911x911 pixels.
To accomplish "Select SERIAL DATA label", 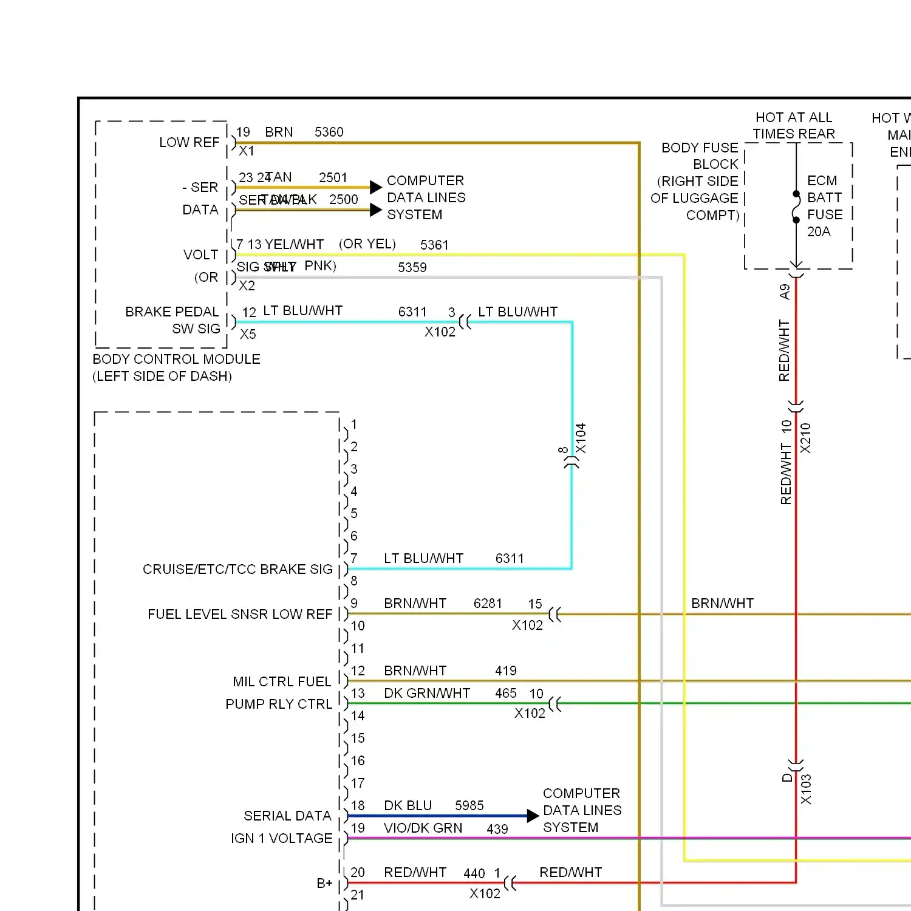I will click(x=287, y=816).
